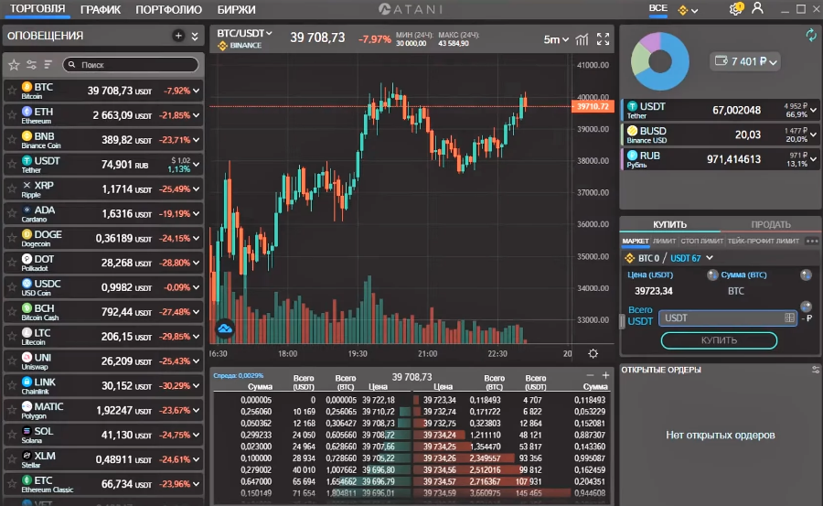The width and height of the screenshot is (823, 506).
Task: Select the ETC Ethereum Classic row
Action: point(103,484)
